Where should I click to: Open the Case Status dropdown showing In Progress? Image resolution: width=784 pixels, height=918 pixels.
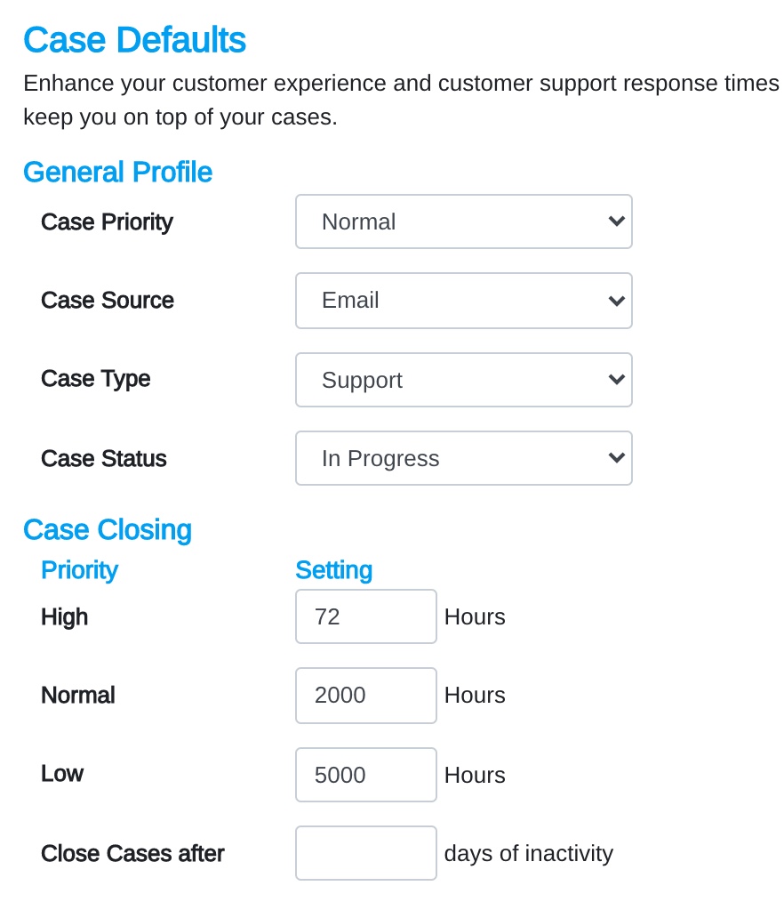(x=463, y=458)
